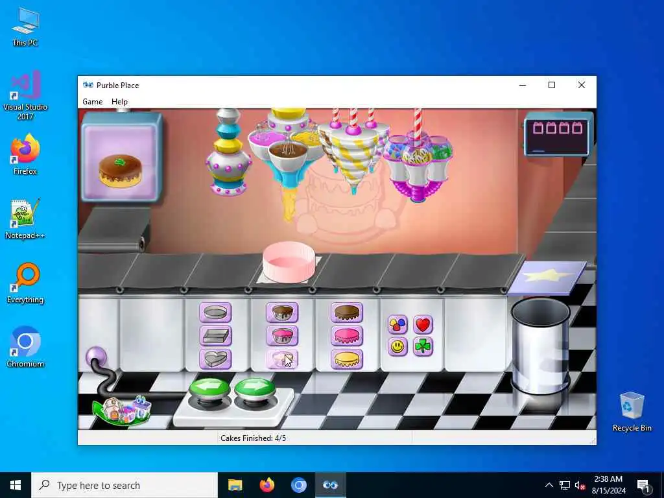The height and width of the screenshot is (498, 664).
Task: Select the square cake pan button
Action: pos(215,336)
